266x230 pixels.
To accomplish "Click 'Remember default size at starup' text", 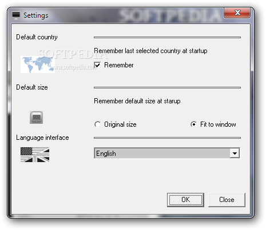I will 137,101.
